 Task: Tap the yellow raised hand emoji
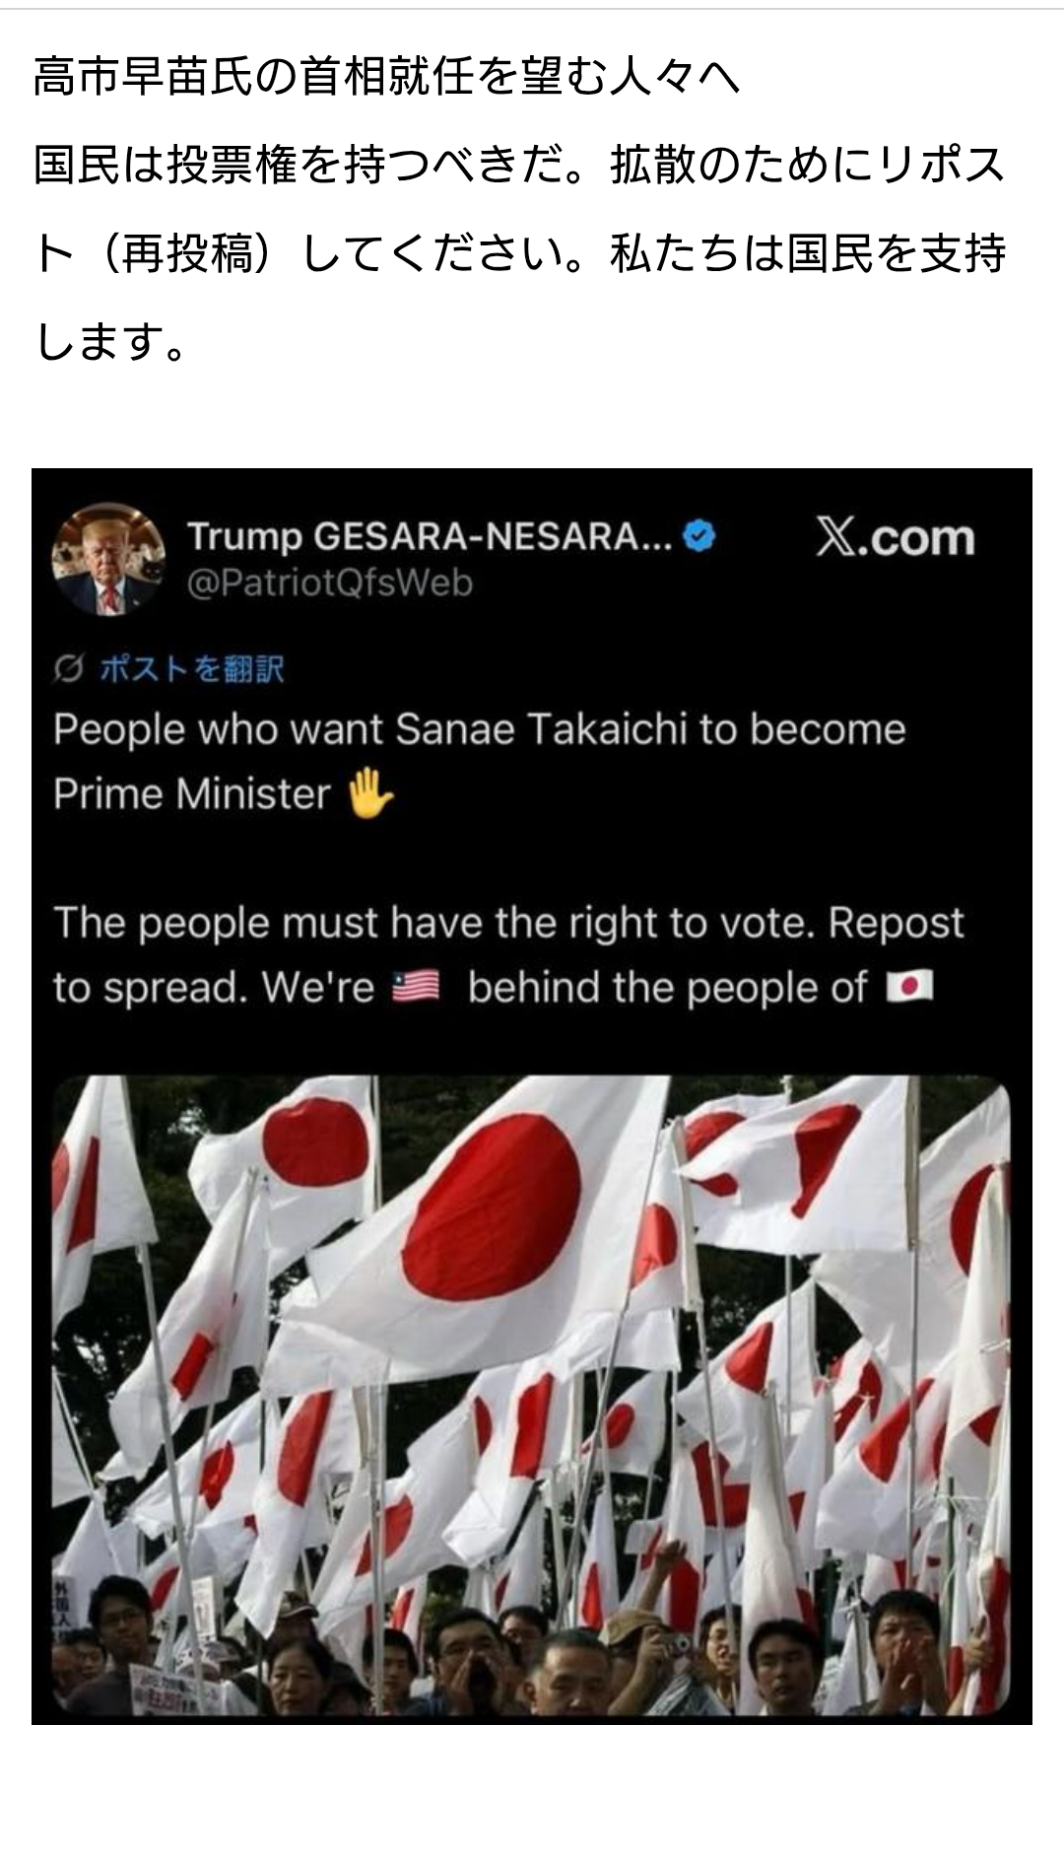point(370,794)
